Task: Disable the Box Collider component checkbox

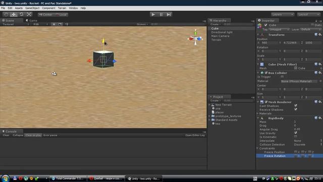Action: click(x=266, y=73)
